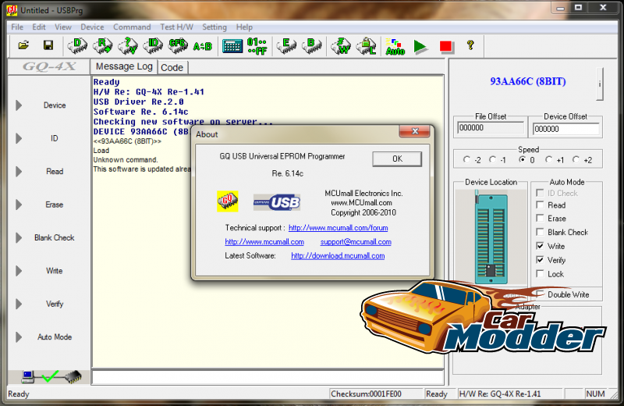Click the ZIF socket device location image

[x=491, y=237]
